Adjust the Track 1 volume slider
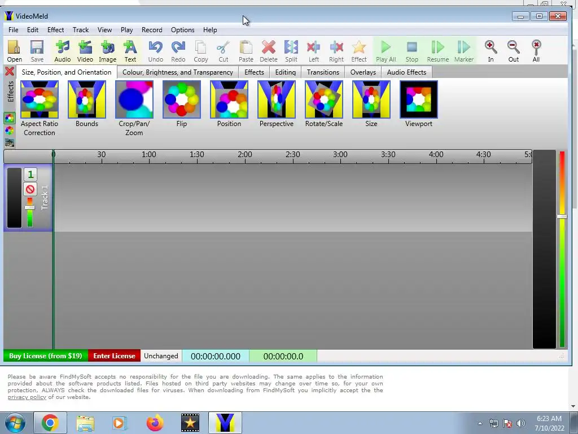 (29, 207)
